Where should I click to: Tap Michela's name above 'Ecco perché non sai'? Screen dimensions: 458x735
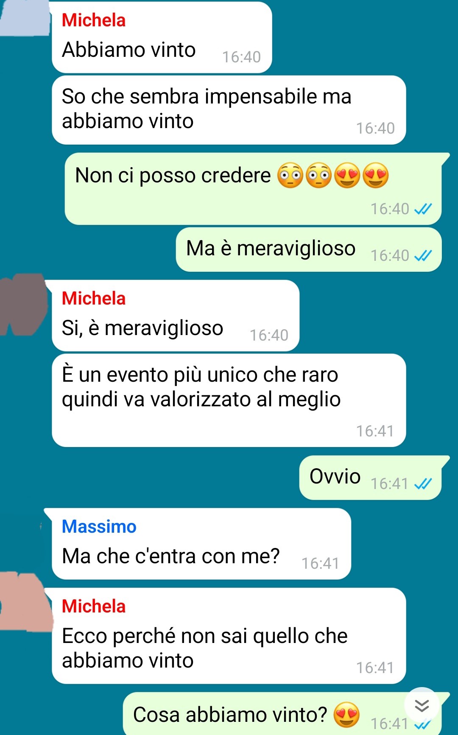tap(94, 606)
